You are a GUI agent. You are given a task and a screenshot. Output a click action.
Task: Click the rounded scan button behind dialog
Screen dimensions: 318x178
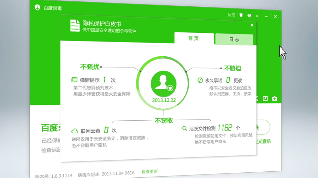pyautogui.click(x=263, y=127)
